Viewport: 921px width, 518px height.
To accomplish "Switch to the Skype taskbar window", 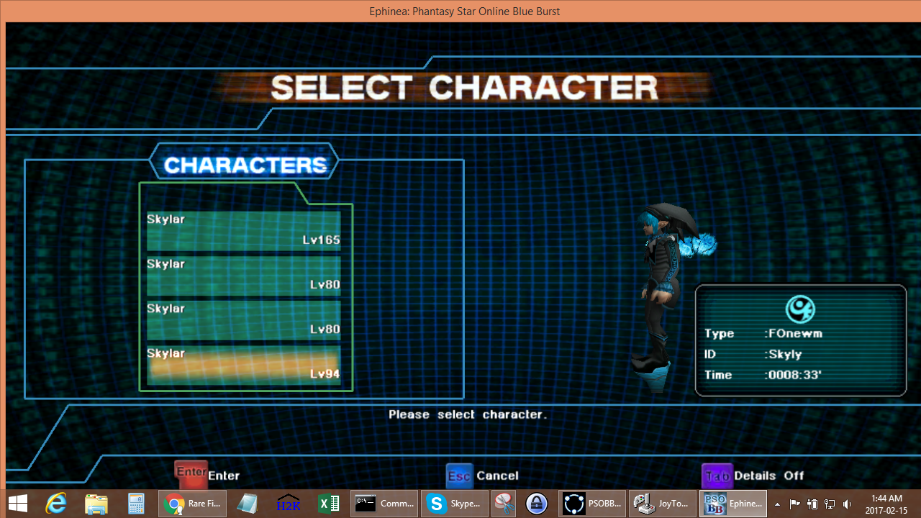I will coord(455,504).
